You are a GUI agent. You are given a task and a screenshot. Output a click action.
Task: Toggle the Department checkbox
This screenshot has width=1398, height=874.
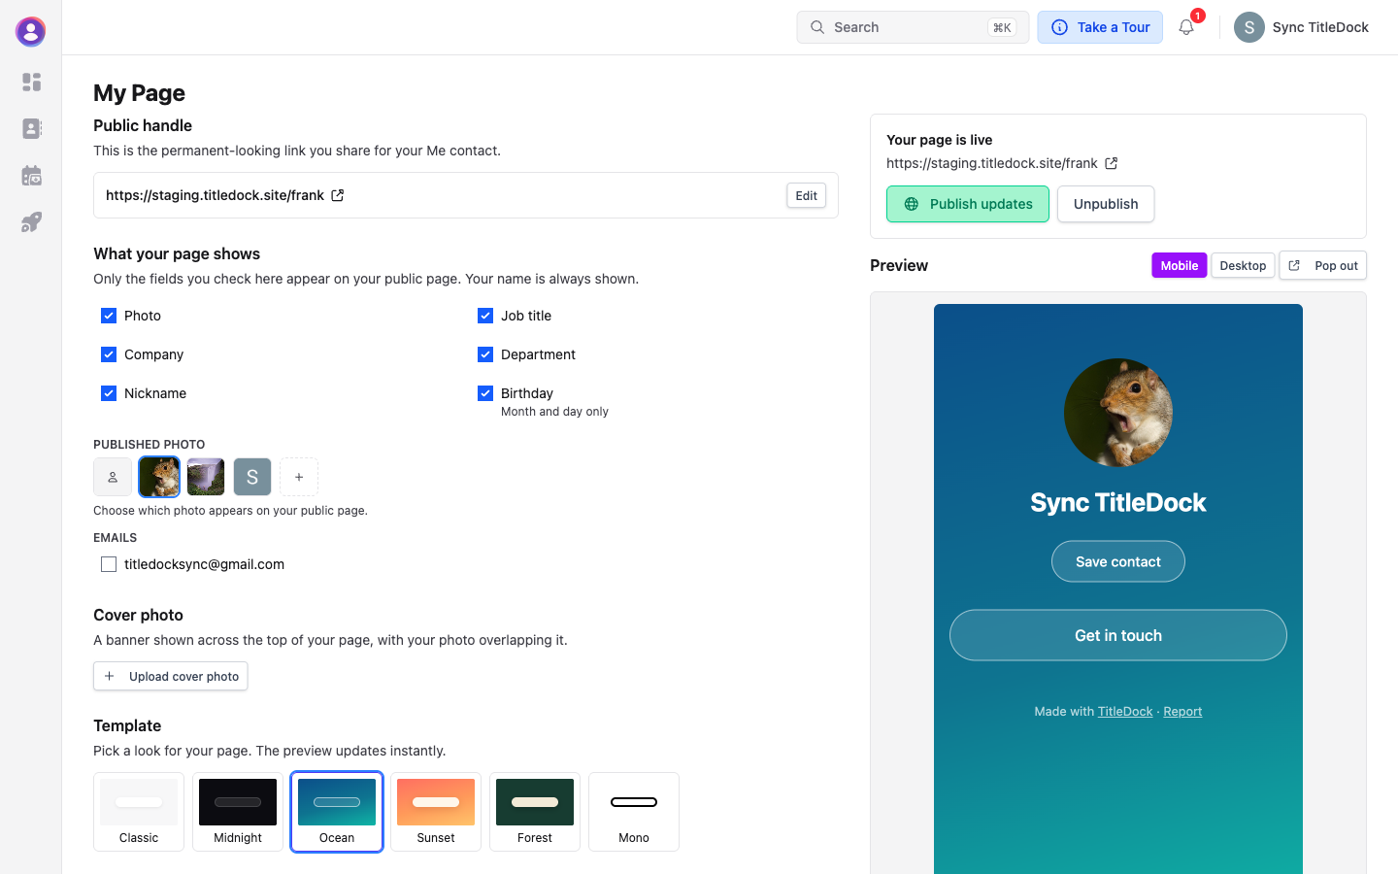click(x=485, y=354)
